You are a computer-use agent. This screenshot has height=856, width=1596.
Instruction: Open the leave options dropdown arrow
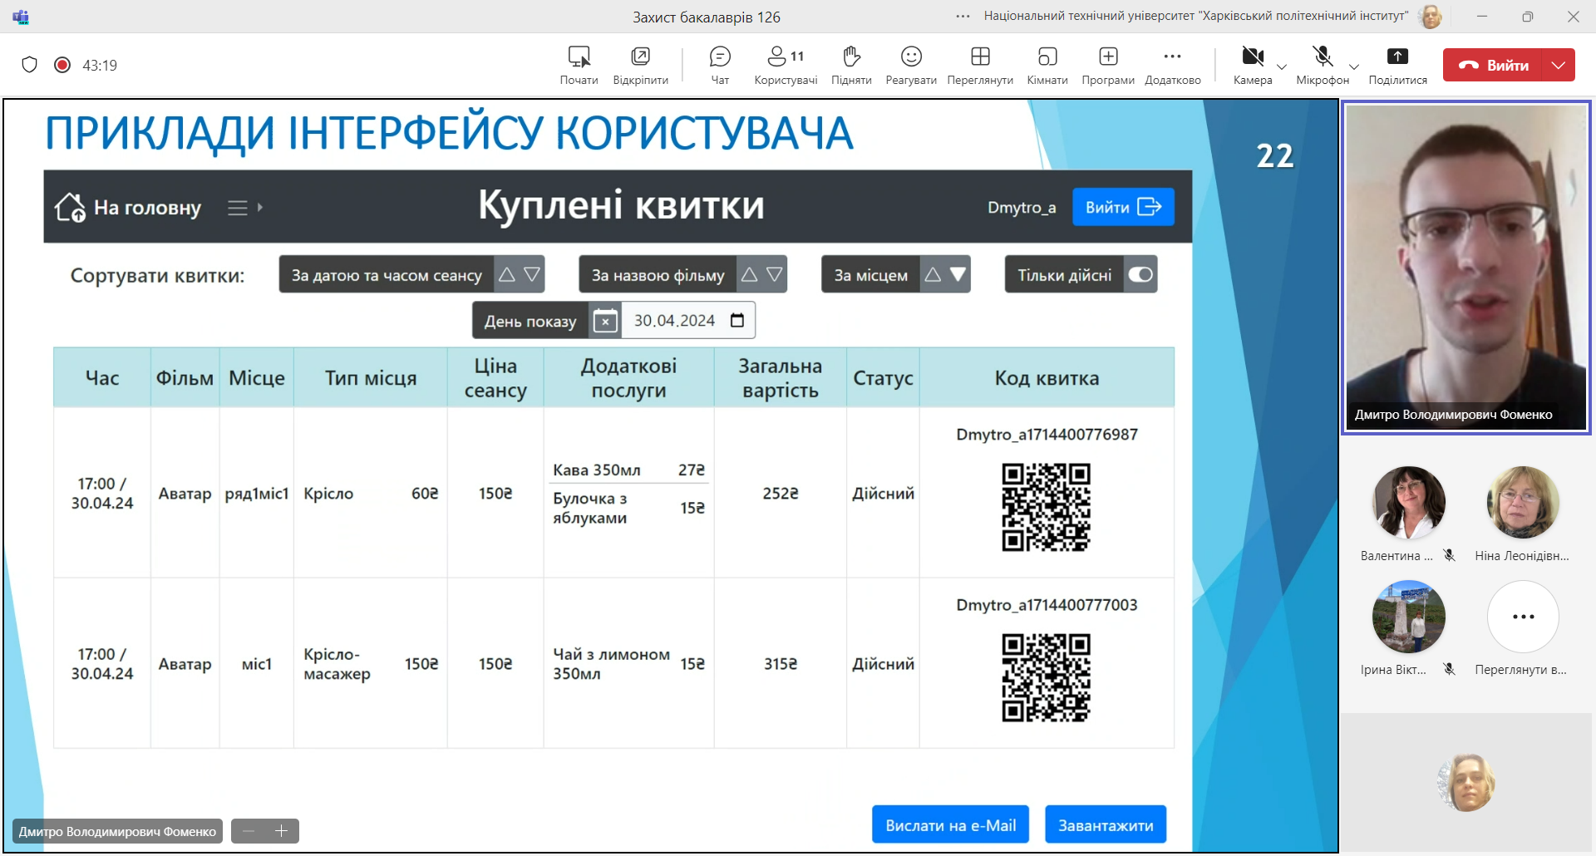pyautogui.click(x=1559, y=65)
